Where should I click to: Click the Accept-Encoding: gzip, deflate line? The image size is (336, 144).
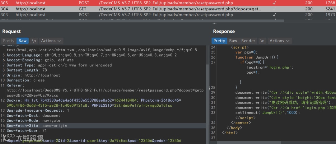[40, 60]
